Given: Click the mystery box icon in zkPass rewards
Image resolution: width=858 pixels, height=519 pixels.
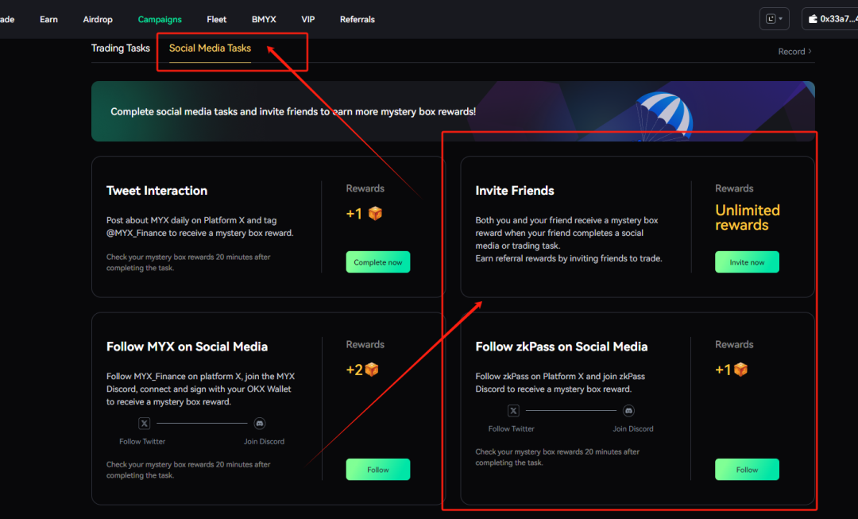Looking at the screenshot, I should point(741,370).
